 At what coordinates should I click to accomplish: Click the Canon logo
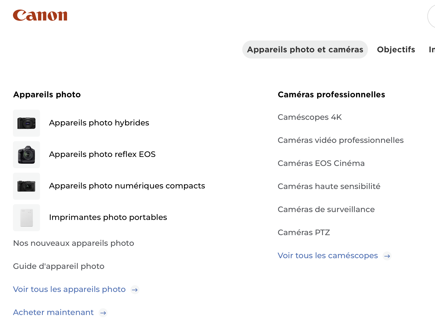tap(40, 15)
